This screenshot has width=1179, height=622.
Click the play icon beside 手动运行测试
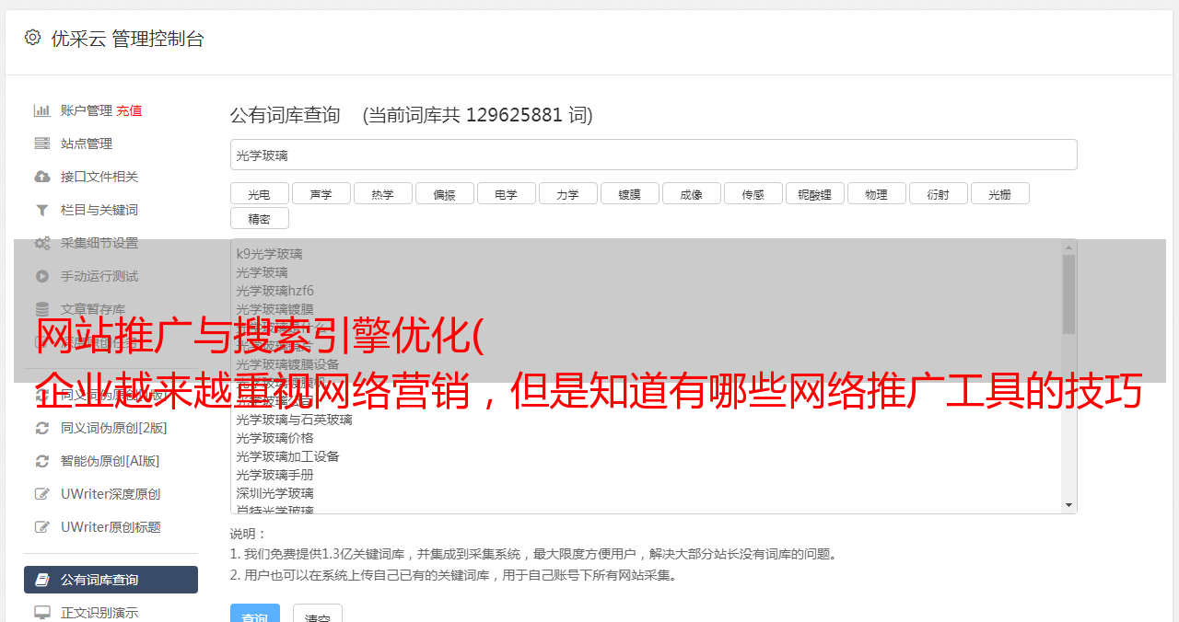pos(42,276)
